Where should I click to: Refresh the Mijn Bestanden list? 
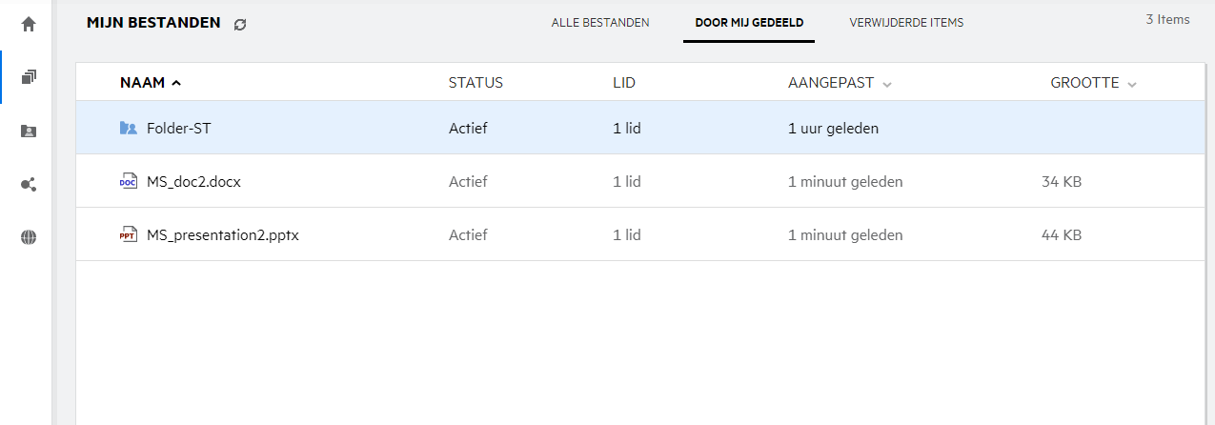pyautogui.click(x=240, y=24)
